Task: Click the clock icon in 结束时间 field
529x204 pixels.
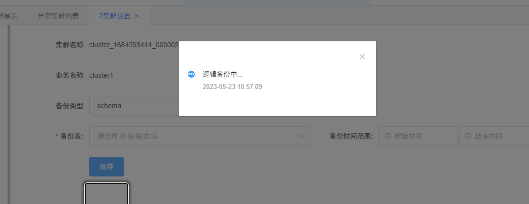Action: point(468,136)
